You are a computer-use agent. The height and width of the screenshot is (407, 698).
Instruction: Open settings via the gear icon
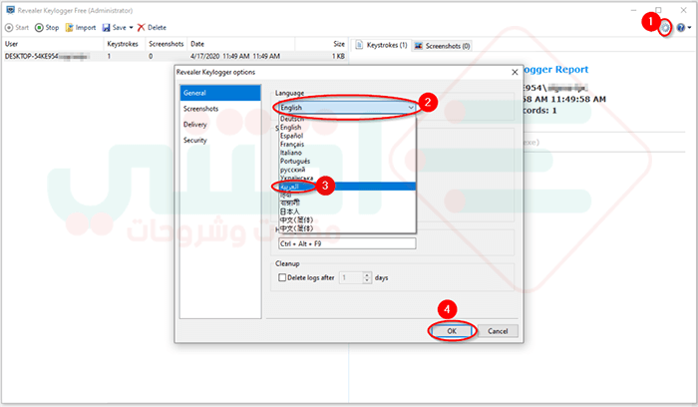pos(665,28)
